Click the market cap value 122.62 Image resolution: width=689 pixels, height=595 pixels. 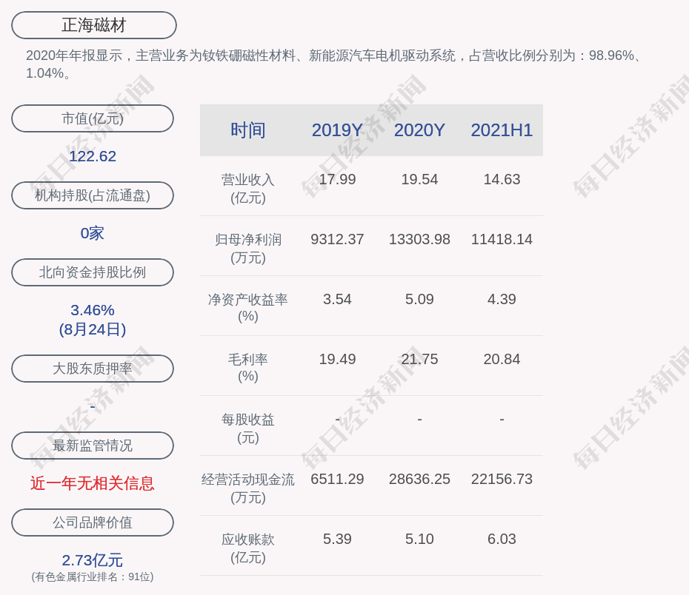[x=92, y=156]
